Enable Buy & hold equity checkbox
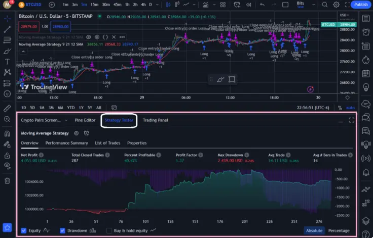Screen dimensions: 373x238 click(x=109, y=230)
